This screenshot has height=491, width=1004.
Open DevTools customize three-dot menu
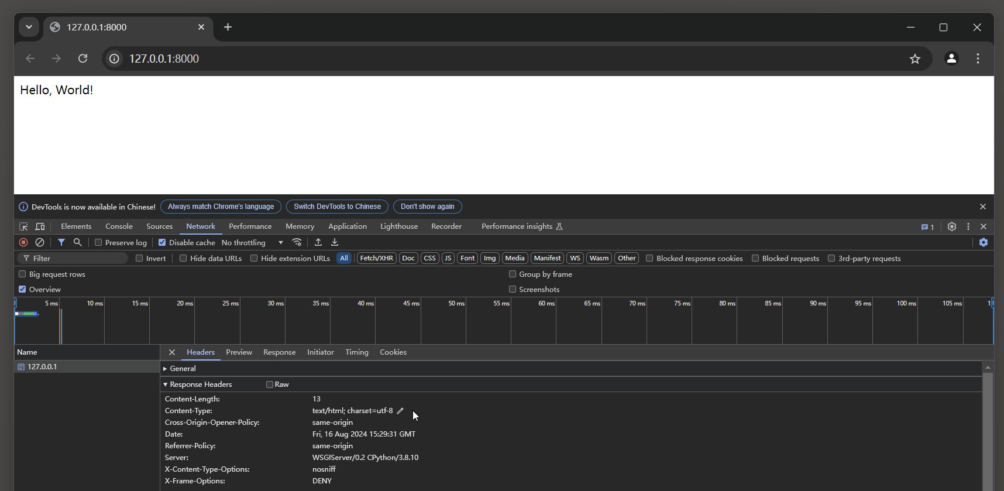(x=968, y=226)
